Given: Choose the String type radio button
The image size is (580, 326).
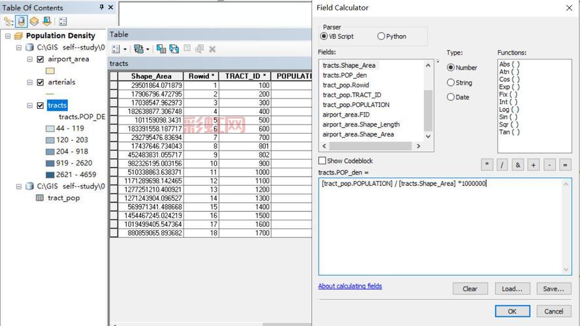Looking at the screenshot, I should tap(451, 83).
